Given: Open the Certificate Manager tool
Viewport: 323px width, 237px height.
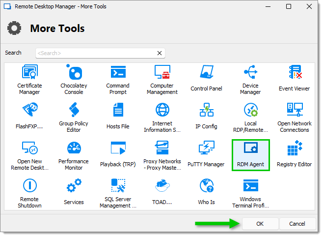Looking at the screenshot, I should (x=29, y=80).
